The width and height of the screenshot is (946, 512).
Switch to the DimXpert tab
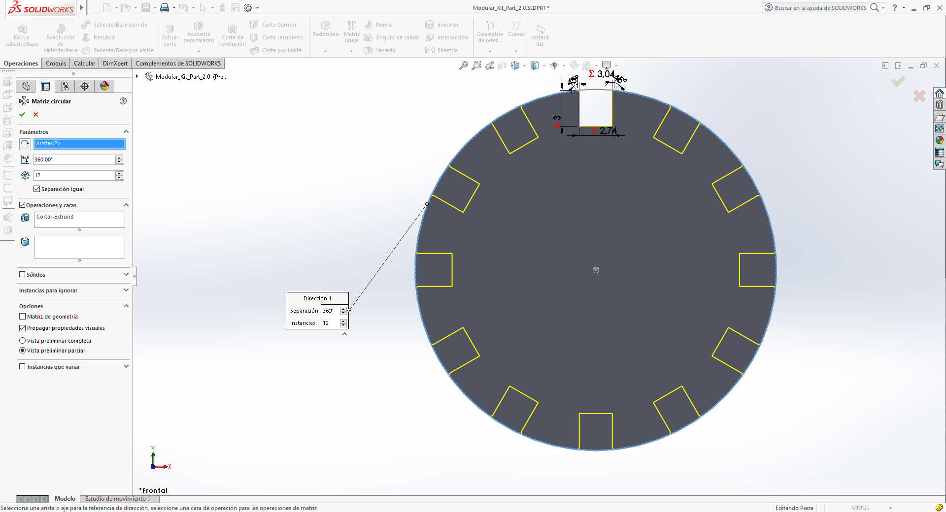pos(115,64)
